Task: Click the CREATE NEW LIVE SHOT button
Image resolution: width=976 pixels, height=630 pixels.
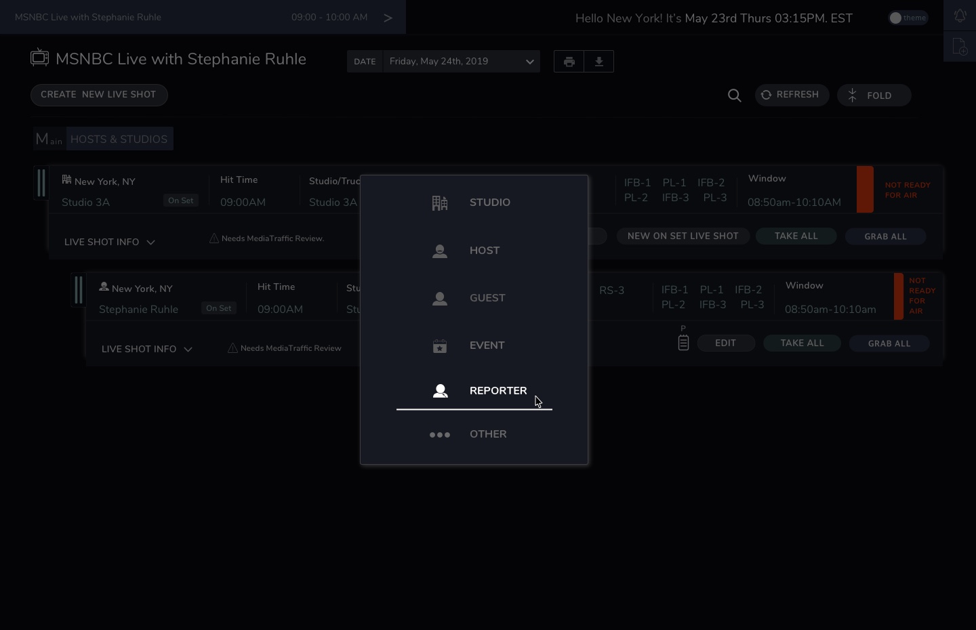Action: pyautogui.click(x=99, y=95)
